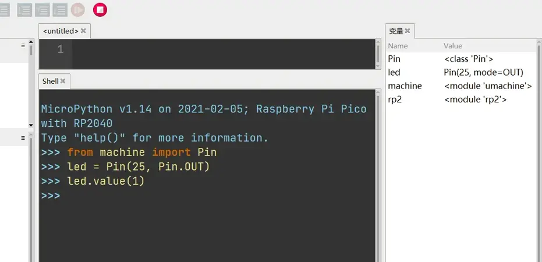542x262 pixels.
Task: Click the greyed Resume debugging icon
Action: tap(77, 9)
